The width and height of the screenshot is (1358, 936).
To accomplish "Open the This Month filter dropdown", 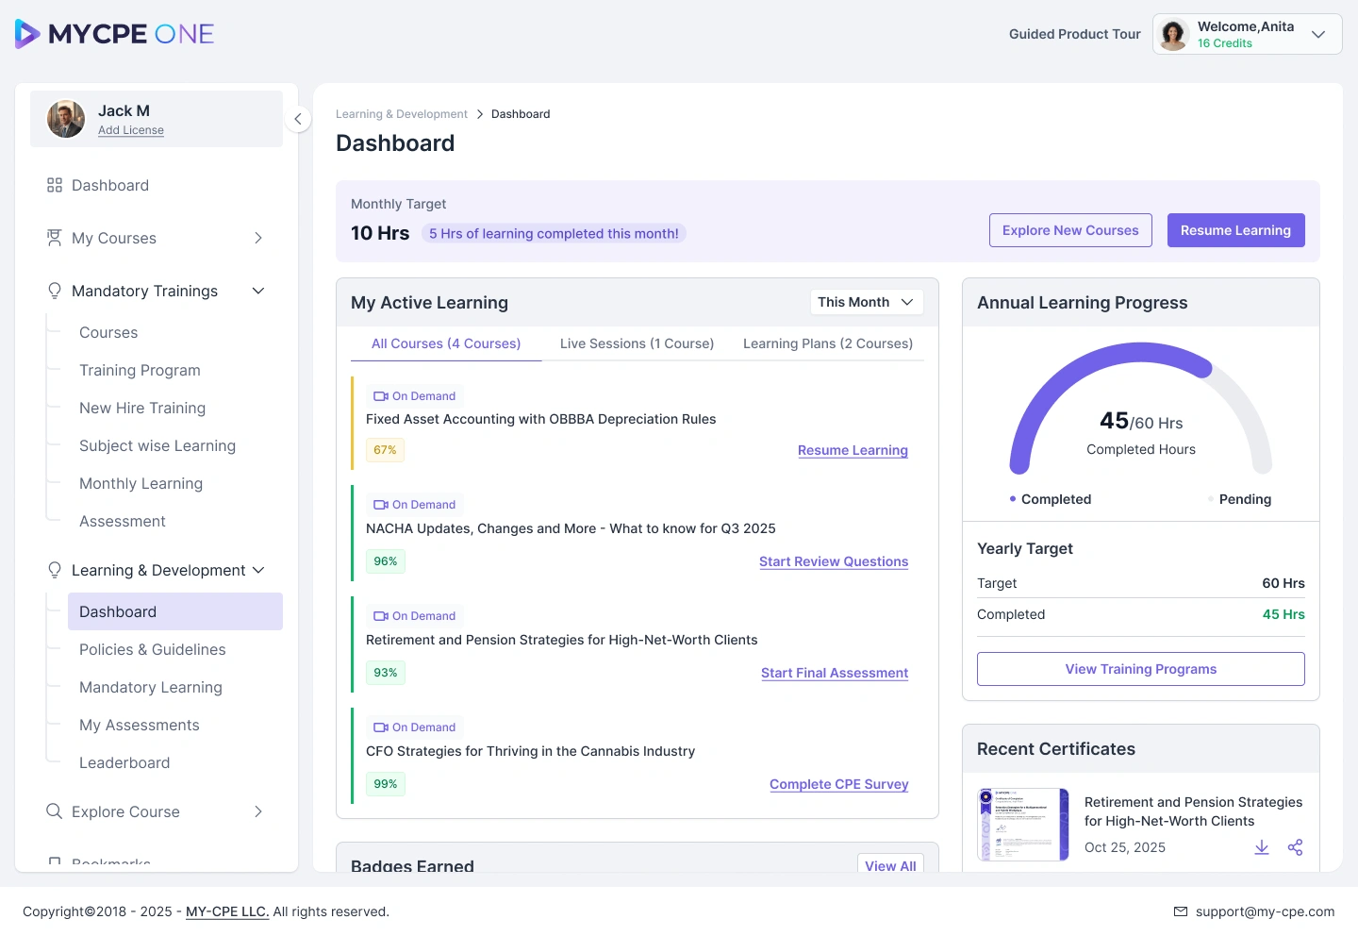I will (x=867, y=302).
